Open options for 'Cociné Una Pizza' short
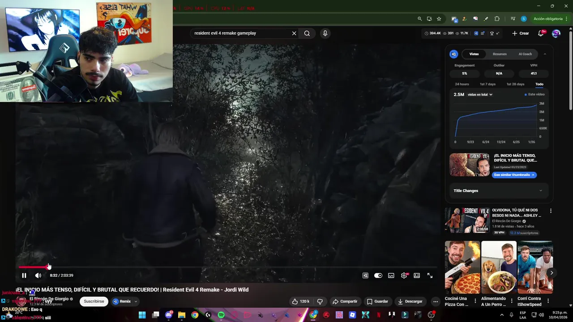This screenshot has width=573, height=322. 475,301
